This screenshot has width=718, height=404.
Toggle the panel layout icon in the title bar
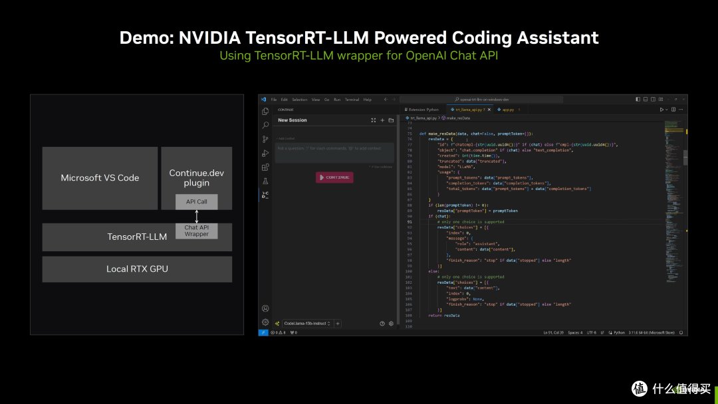pos(646,99)
